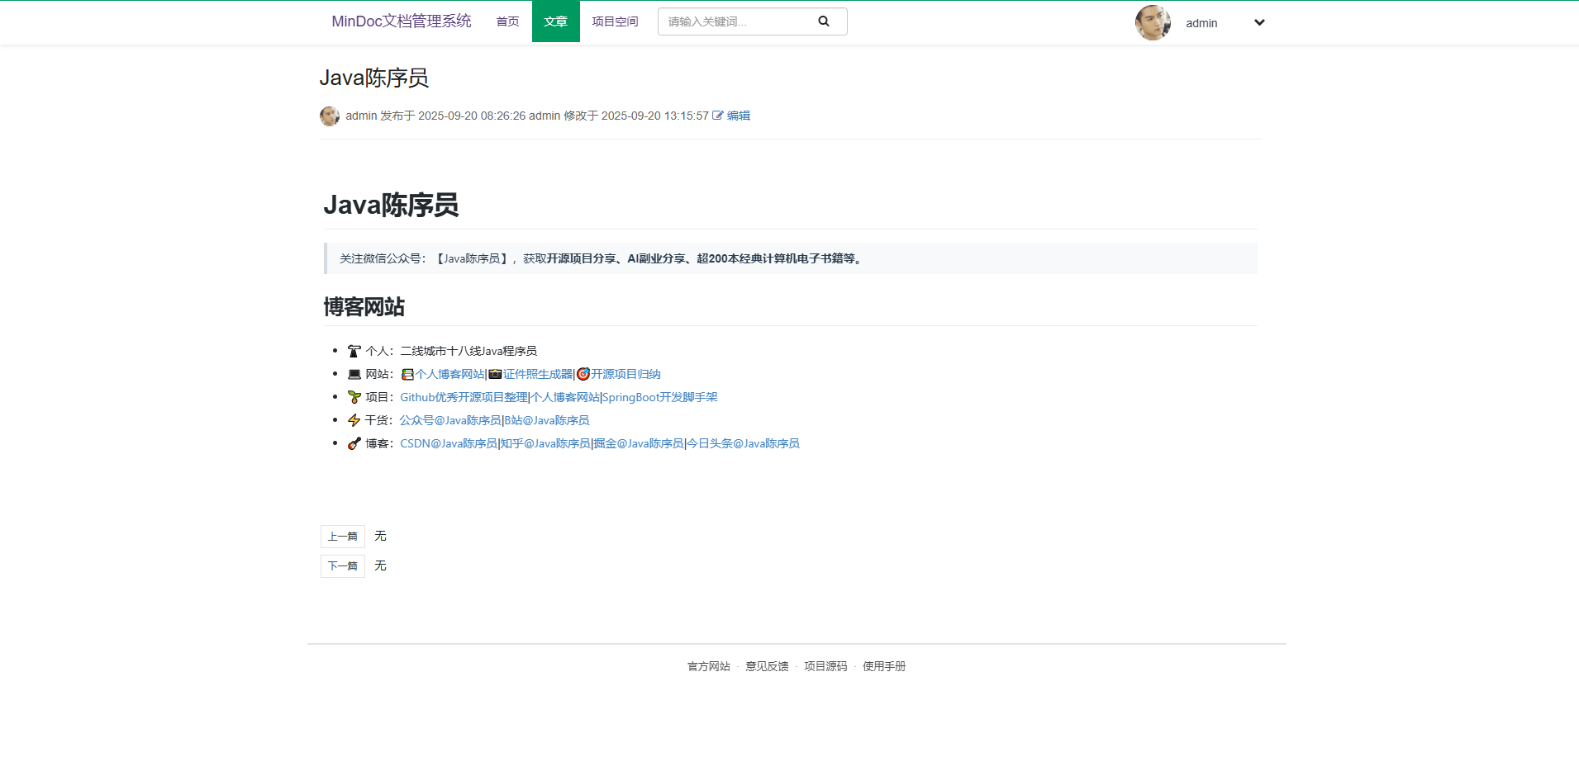Open the 个人博客网站 link under 网站
The image size is (1579, 757).
449,374
